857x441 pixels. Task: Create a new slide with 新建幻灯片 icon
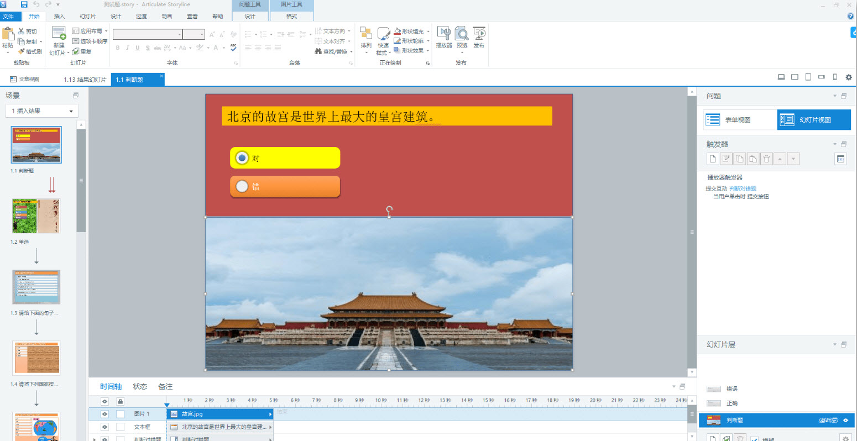59,33
